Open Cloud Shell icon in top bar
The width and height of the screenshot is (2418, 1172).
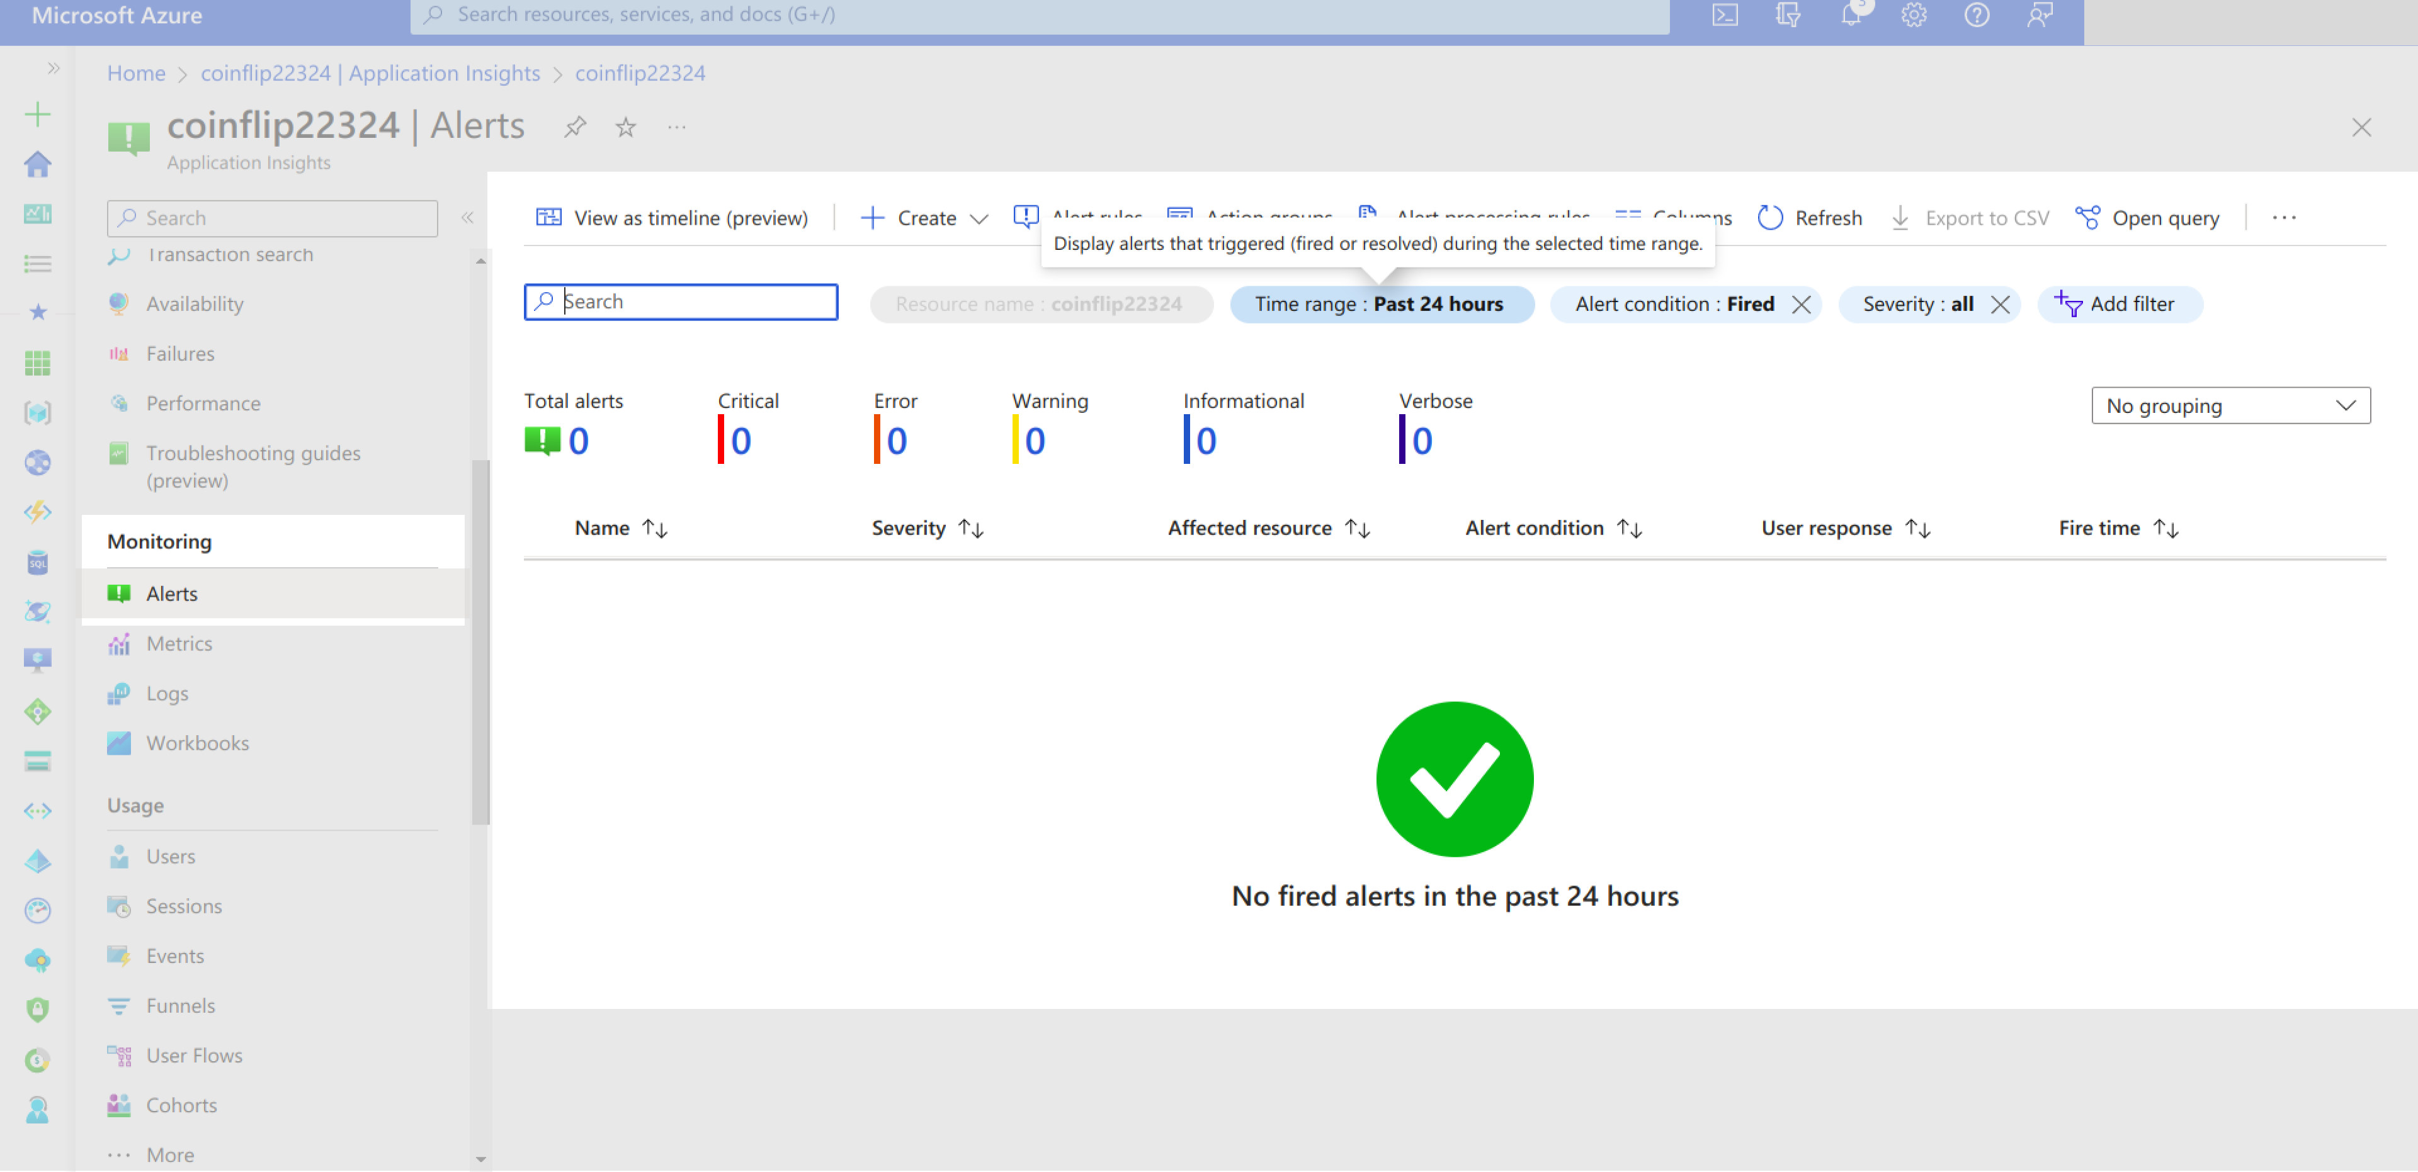tap(1725, 15)
